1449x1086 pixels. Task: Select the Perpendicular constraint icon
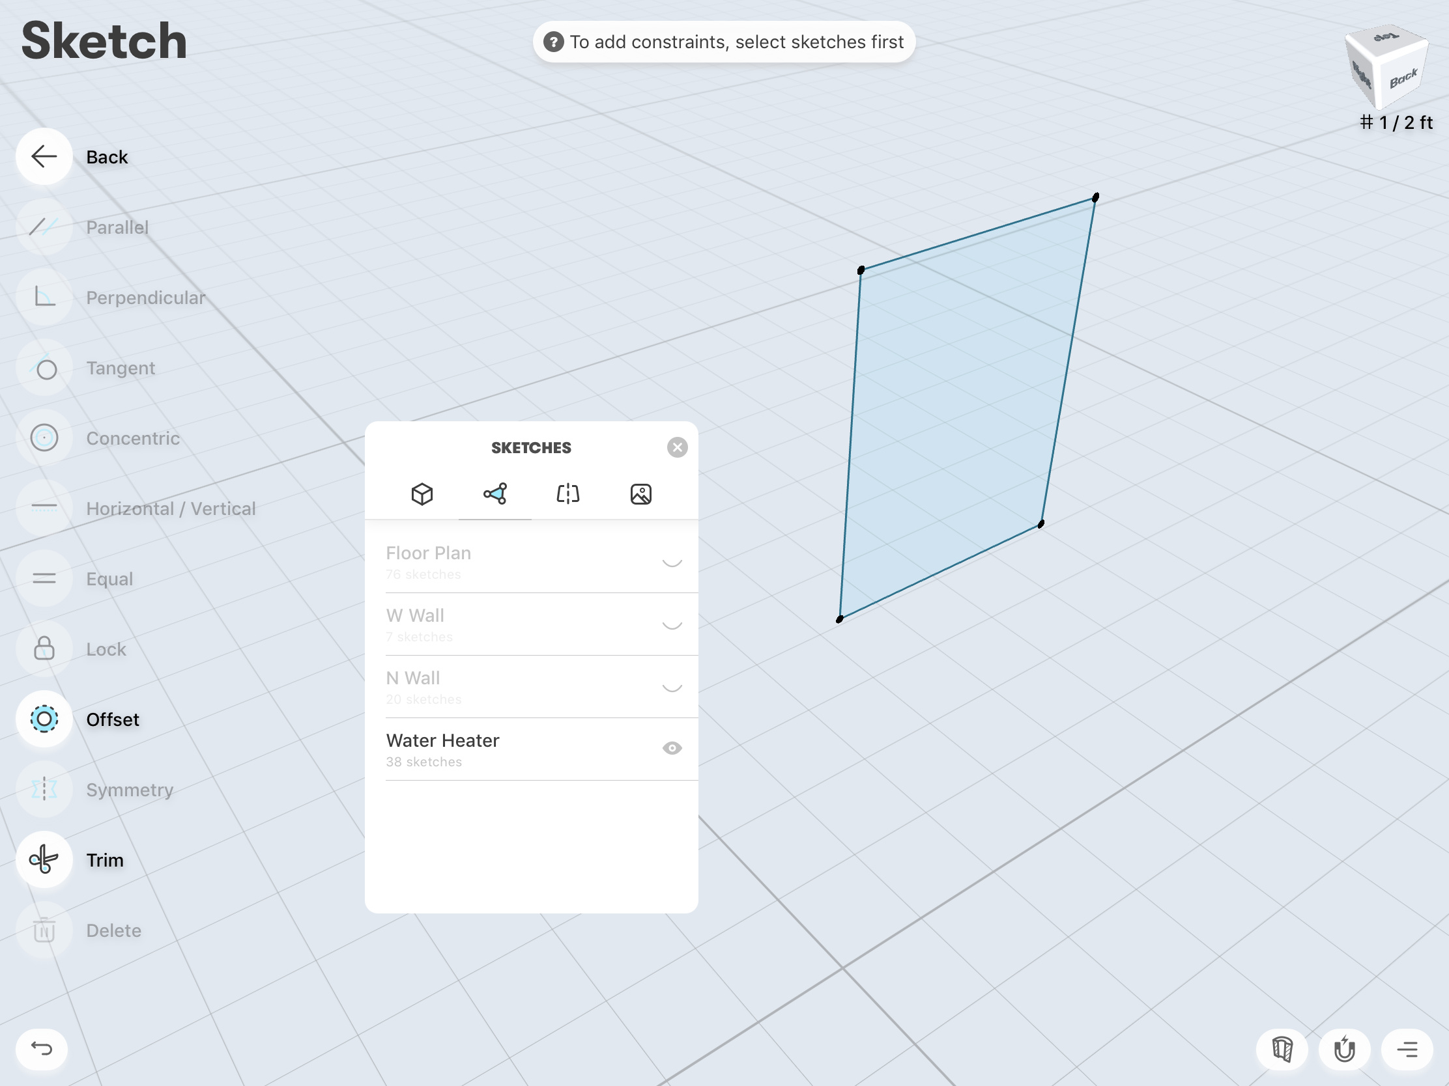click(44, 297)
